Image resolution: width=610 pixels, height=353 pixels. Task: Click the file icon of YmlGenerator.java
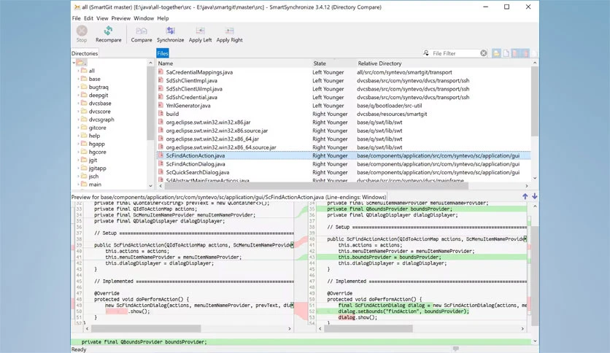(x=161, y=105)
